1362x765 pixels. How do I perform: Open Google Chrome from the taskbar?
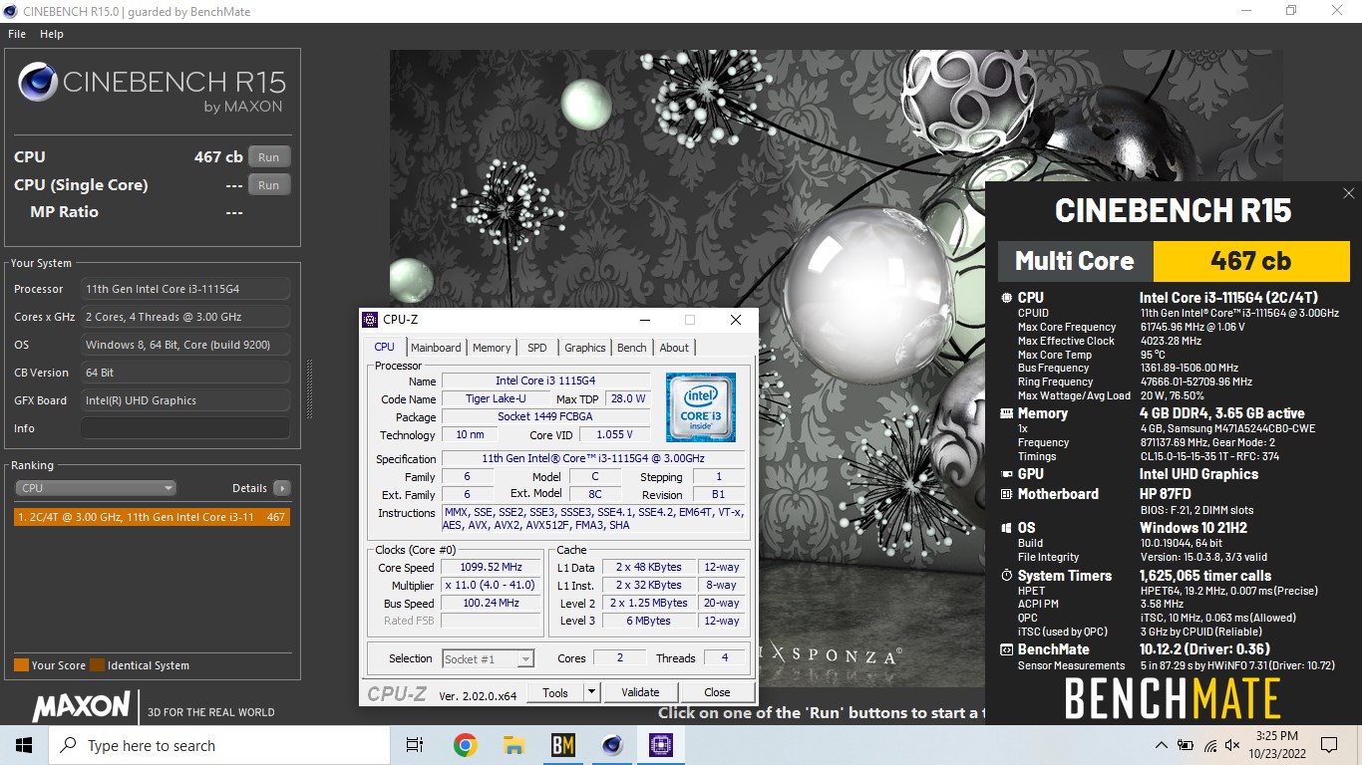465,745
